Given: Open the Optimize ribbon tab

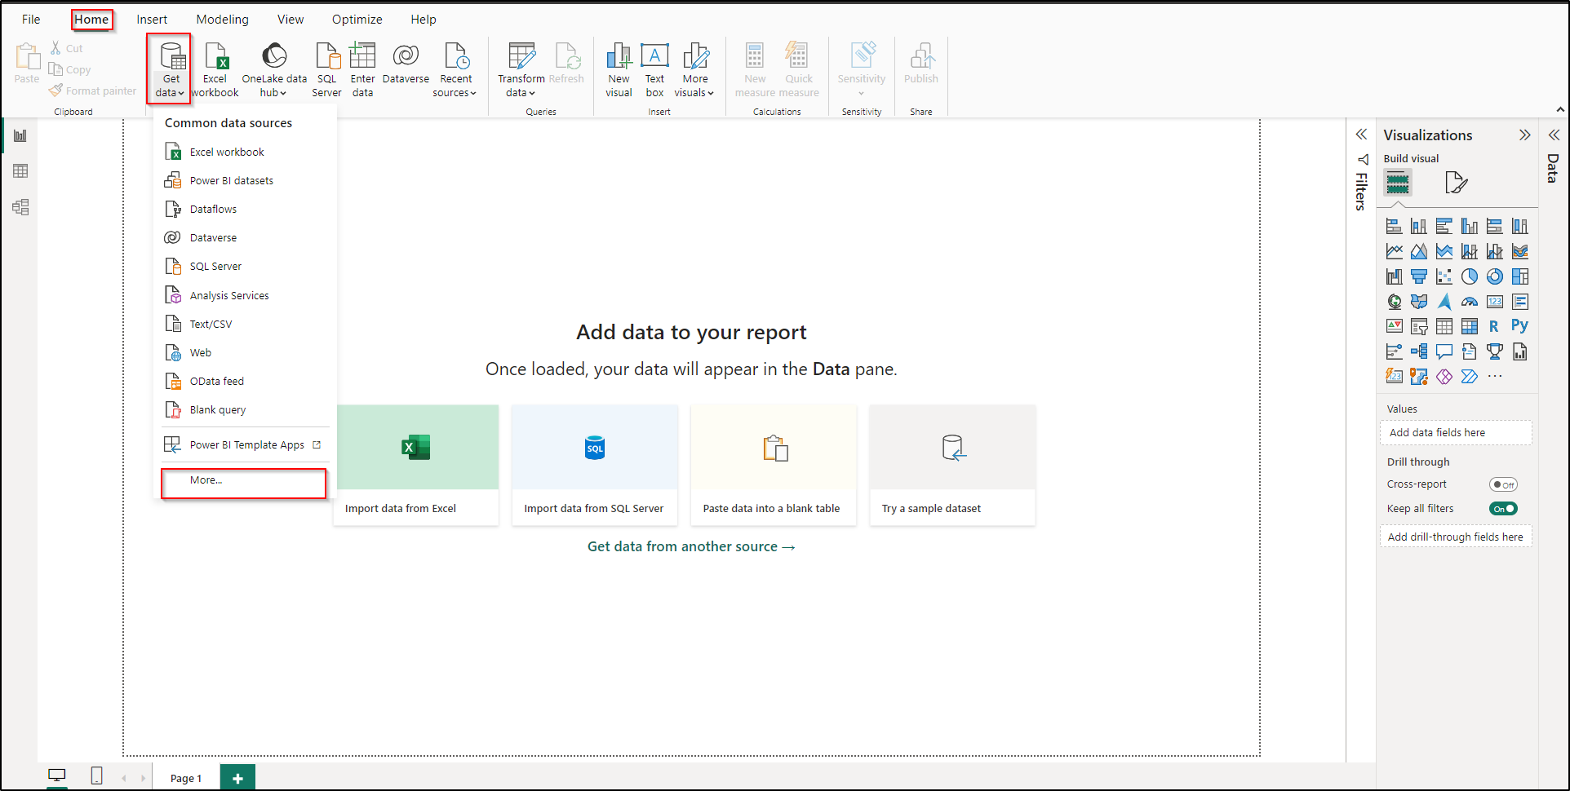Looking at the screenshot, I should tap(357, 20).
